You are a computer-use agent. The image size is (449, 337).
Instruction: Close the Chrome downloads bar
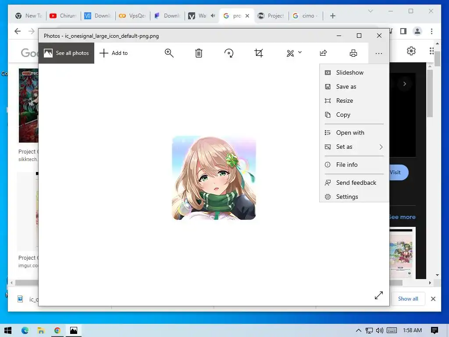pyautogui.click(x=433, y=299)
